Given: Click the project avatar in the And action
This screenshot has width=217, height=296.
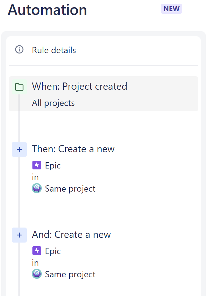Looking at the screenshot, I should 37,274.
